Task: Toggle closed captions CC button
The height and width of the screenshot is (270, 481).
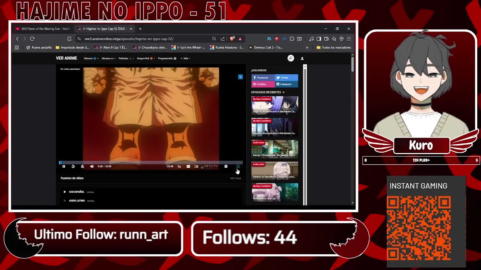Action: [x=188, y=166]
